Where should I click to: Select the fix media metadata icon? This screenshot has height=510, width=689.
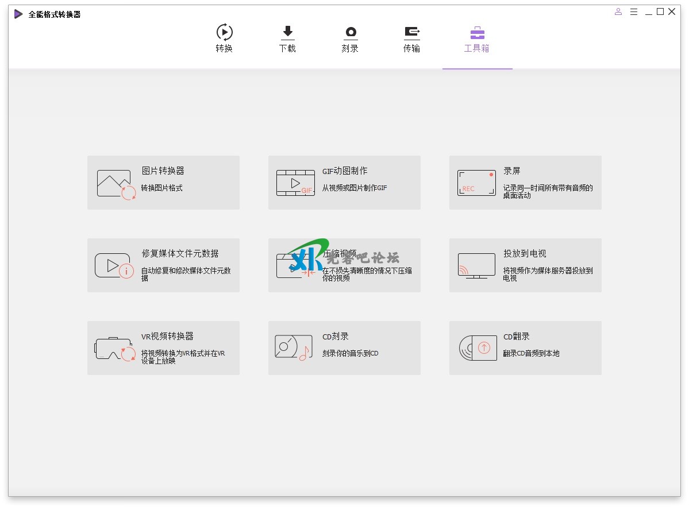114,266
